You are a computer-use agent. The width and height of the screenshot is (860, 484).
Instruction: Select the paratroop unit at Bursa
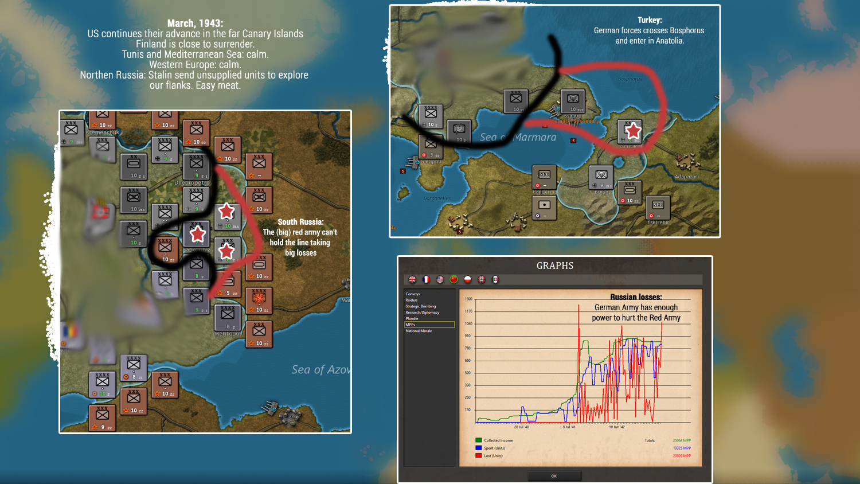(601, 177)
